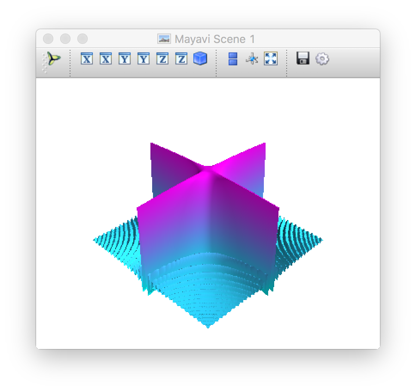This screenshot has width=416, height=392.
Task: Set isometric view with the blue cube icon
Action: pos(200,58)
